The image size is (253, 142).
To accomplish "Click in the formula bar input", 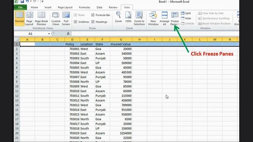I will 155,34.
